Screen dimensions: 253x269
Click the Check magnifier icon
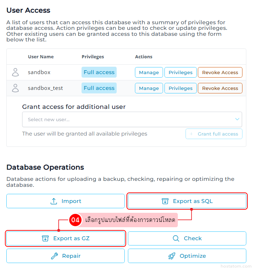[176, 238]
